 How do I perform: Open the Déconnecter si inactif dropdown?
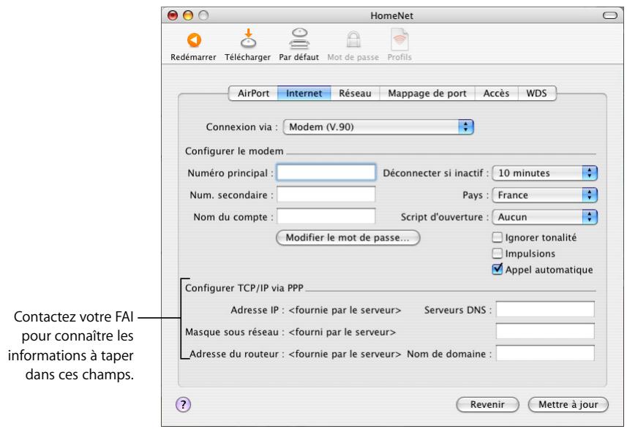click(544, 173)
